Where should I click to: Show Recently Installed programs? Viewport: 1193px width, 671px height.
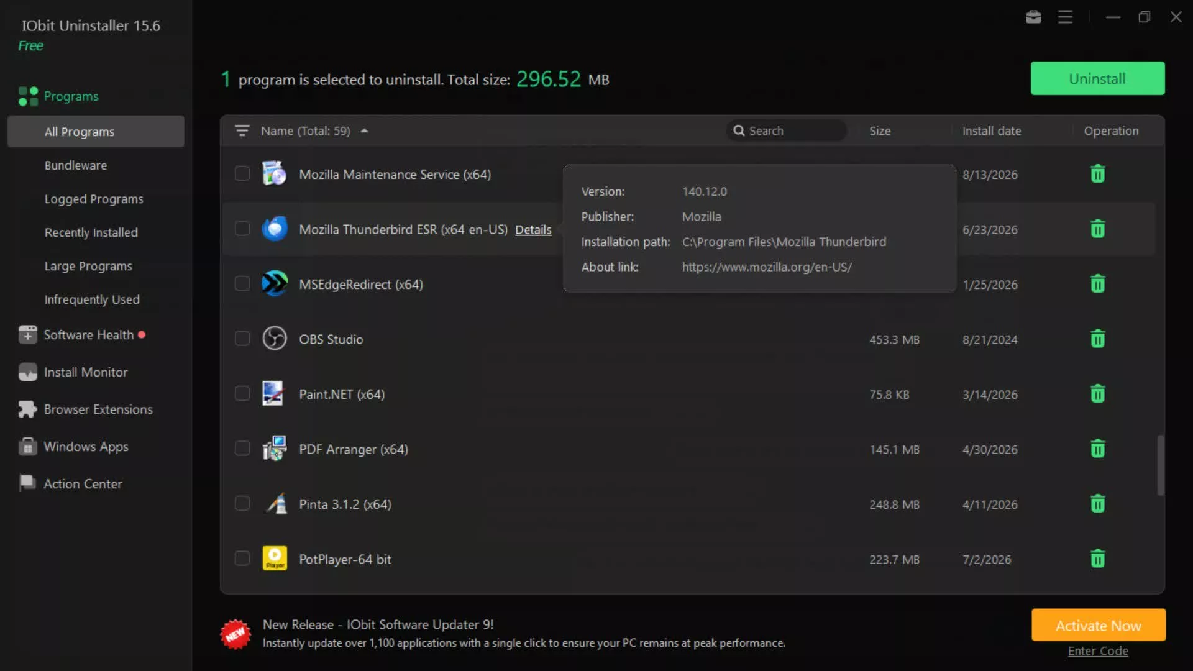91,232
